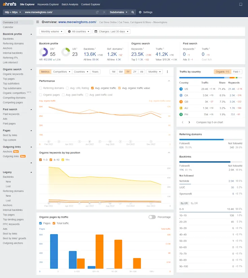Click the info icon next to DR
Image resolution: width=248 pixels, height=278 pixels.
click(x=55, y=48)
